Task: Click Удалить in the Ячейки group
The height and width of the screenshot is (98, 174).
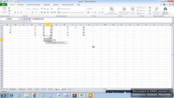Action: pos(141,11)
